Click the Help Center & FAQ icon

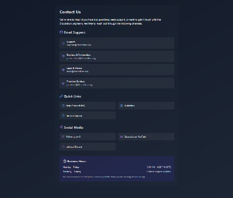pyautogui.click(x=63, y=106)
